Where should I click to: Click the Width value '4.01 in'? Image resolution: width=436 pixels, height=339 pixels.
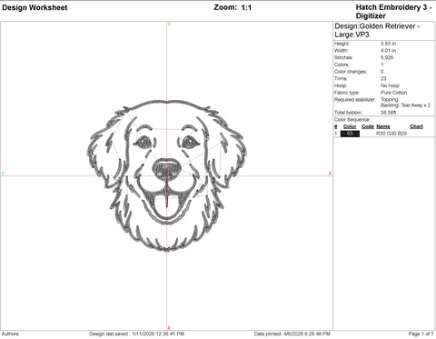pos(388,51)
